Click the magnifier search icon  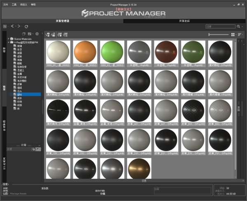(x=238, y=26)
